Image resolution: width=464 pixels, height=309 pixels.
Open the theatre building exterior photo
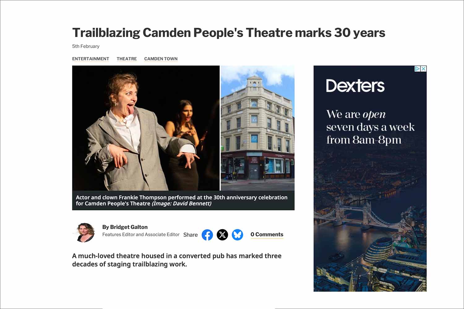pos(258,128)
